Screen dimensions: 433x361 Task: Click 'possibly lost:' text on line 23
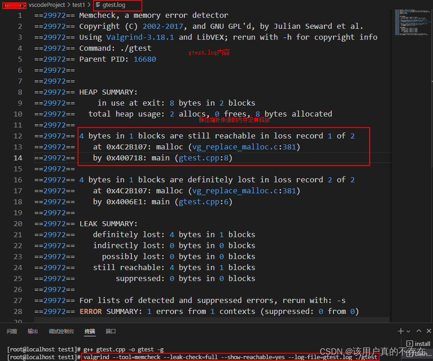coord(133,257)
